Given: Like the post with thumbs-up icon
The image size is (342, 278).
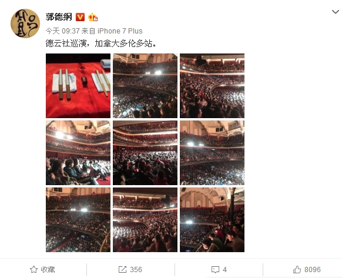Looking at the screenshot, I should click(297, 270).
